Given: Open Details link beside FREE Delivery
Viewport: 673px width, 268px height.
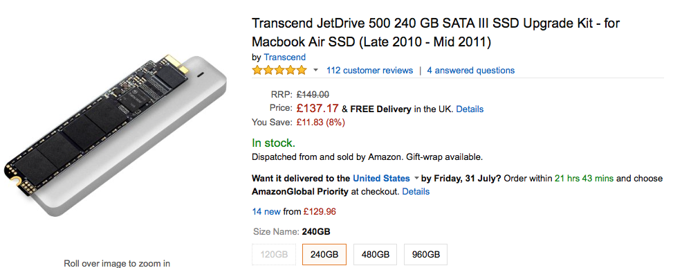Looking at the screenshot, I should pos(470,109).
